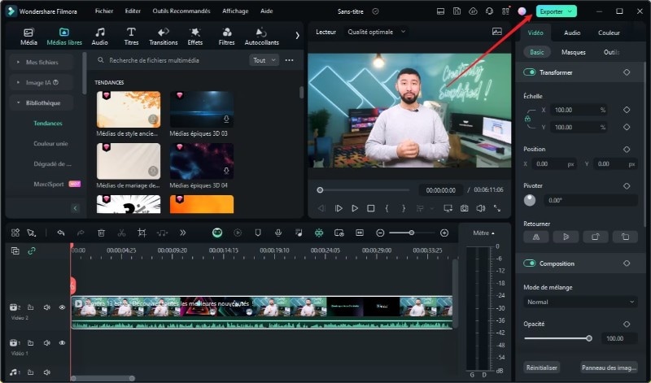Screen dimensions: 651x383
Task: Adjust the timeline zoom slider handle
Action: 411,233
